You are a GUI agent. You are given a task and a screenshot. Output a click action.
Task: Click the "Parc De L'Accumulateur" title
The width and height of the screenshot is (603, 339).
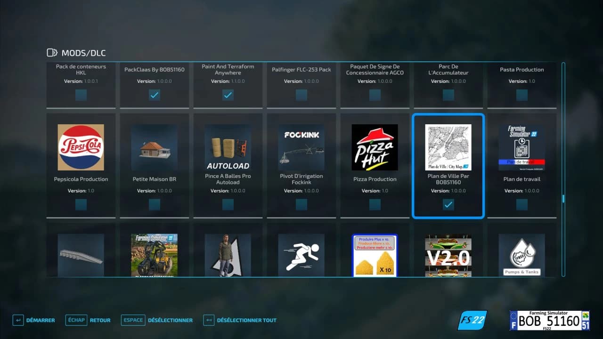[x=448, y=70]
